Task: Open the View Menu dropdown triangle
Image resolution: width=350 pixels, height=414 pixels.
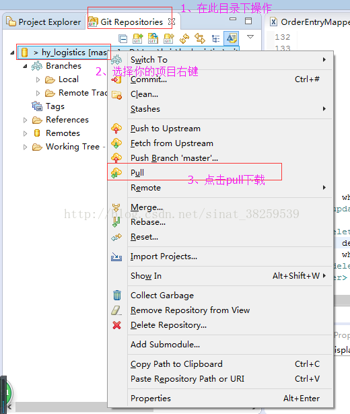Action: 250,37
